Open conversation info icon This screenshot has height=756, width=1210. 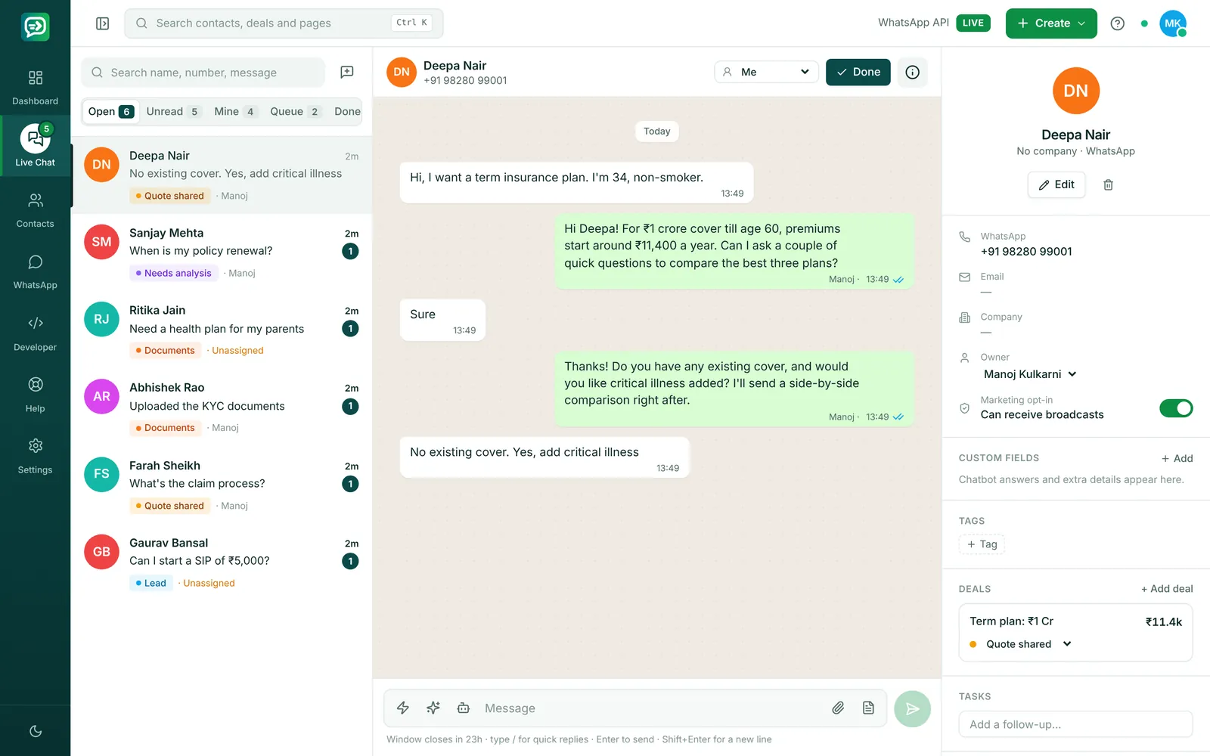point(913,72)
